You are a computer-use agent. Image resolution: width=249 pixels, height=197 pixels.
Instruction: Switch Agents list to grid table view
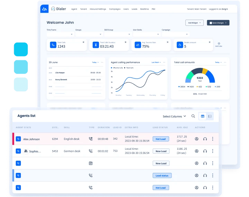pyautogui.click(x=203, y=116)
